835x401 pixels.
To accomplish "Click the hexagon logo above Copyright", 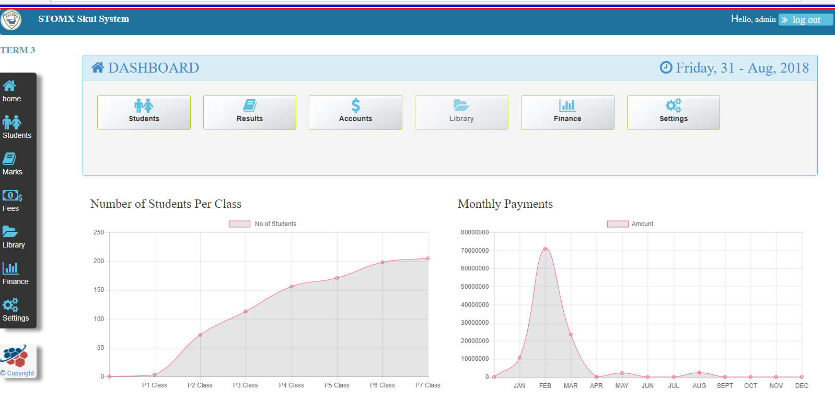I will 15,357.
